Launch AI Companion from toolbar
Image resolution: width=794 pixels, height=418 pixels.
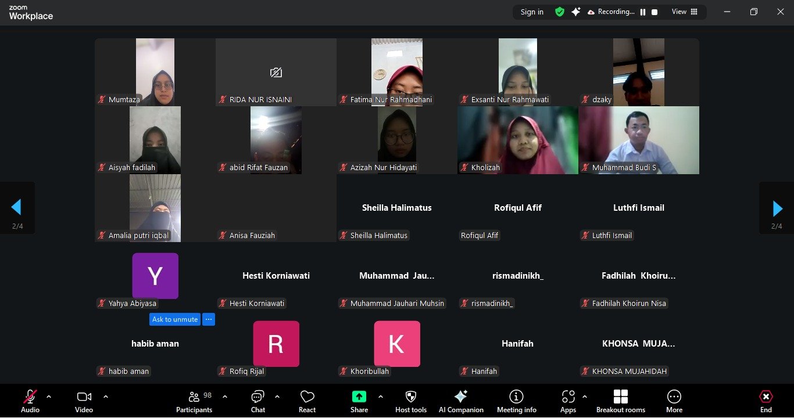pyautogui.click(x=461, y=401)
